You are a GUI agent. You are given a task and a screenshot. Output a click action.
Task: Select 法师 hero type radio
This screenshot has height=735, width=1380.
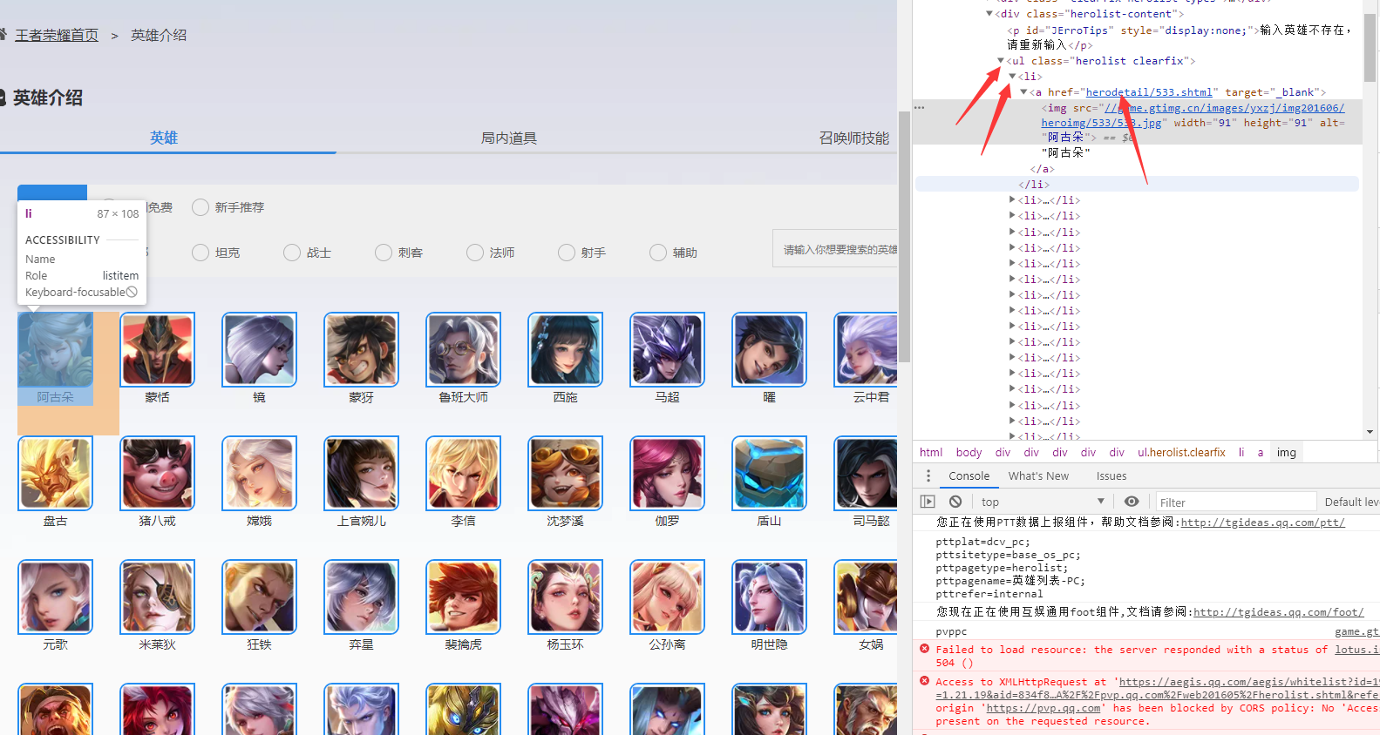click(475, 253)
